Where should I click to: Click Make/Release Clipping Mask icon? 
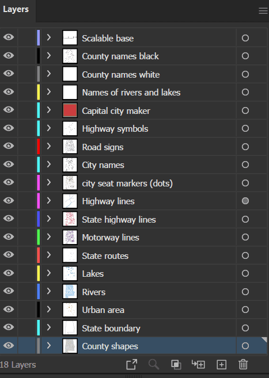pyautogui.click(x=176, y=364)
